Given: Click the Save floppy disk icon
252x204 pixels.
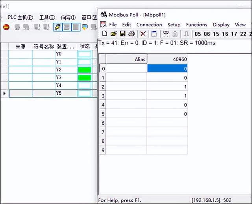Looking at the screenshot, I should pos(122,33).
